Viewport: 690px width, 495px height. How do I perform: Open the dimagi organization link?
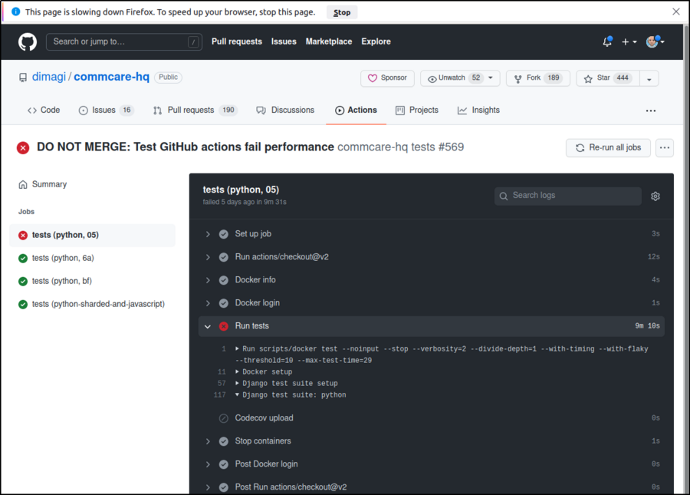pos(49,77)
